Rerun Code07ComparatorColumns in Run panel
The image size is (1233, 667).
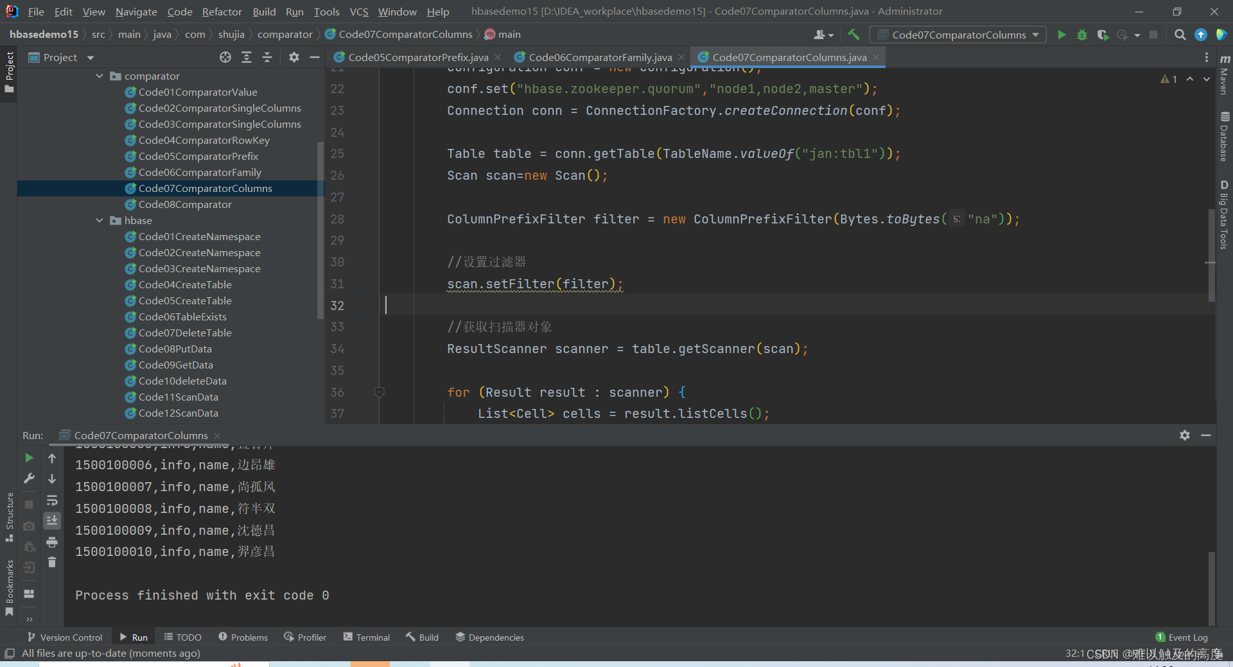pyautogui.click(x=29, y=458)
